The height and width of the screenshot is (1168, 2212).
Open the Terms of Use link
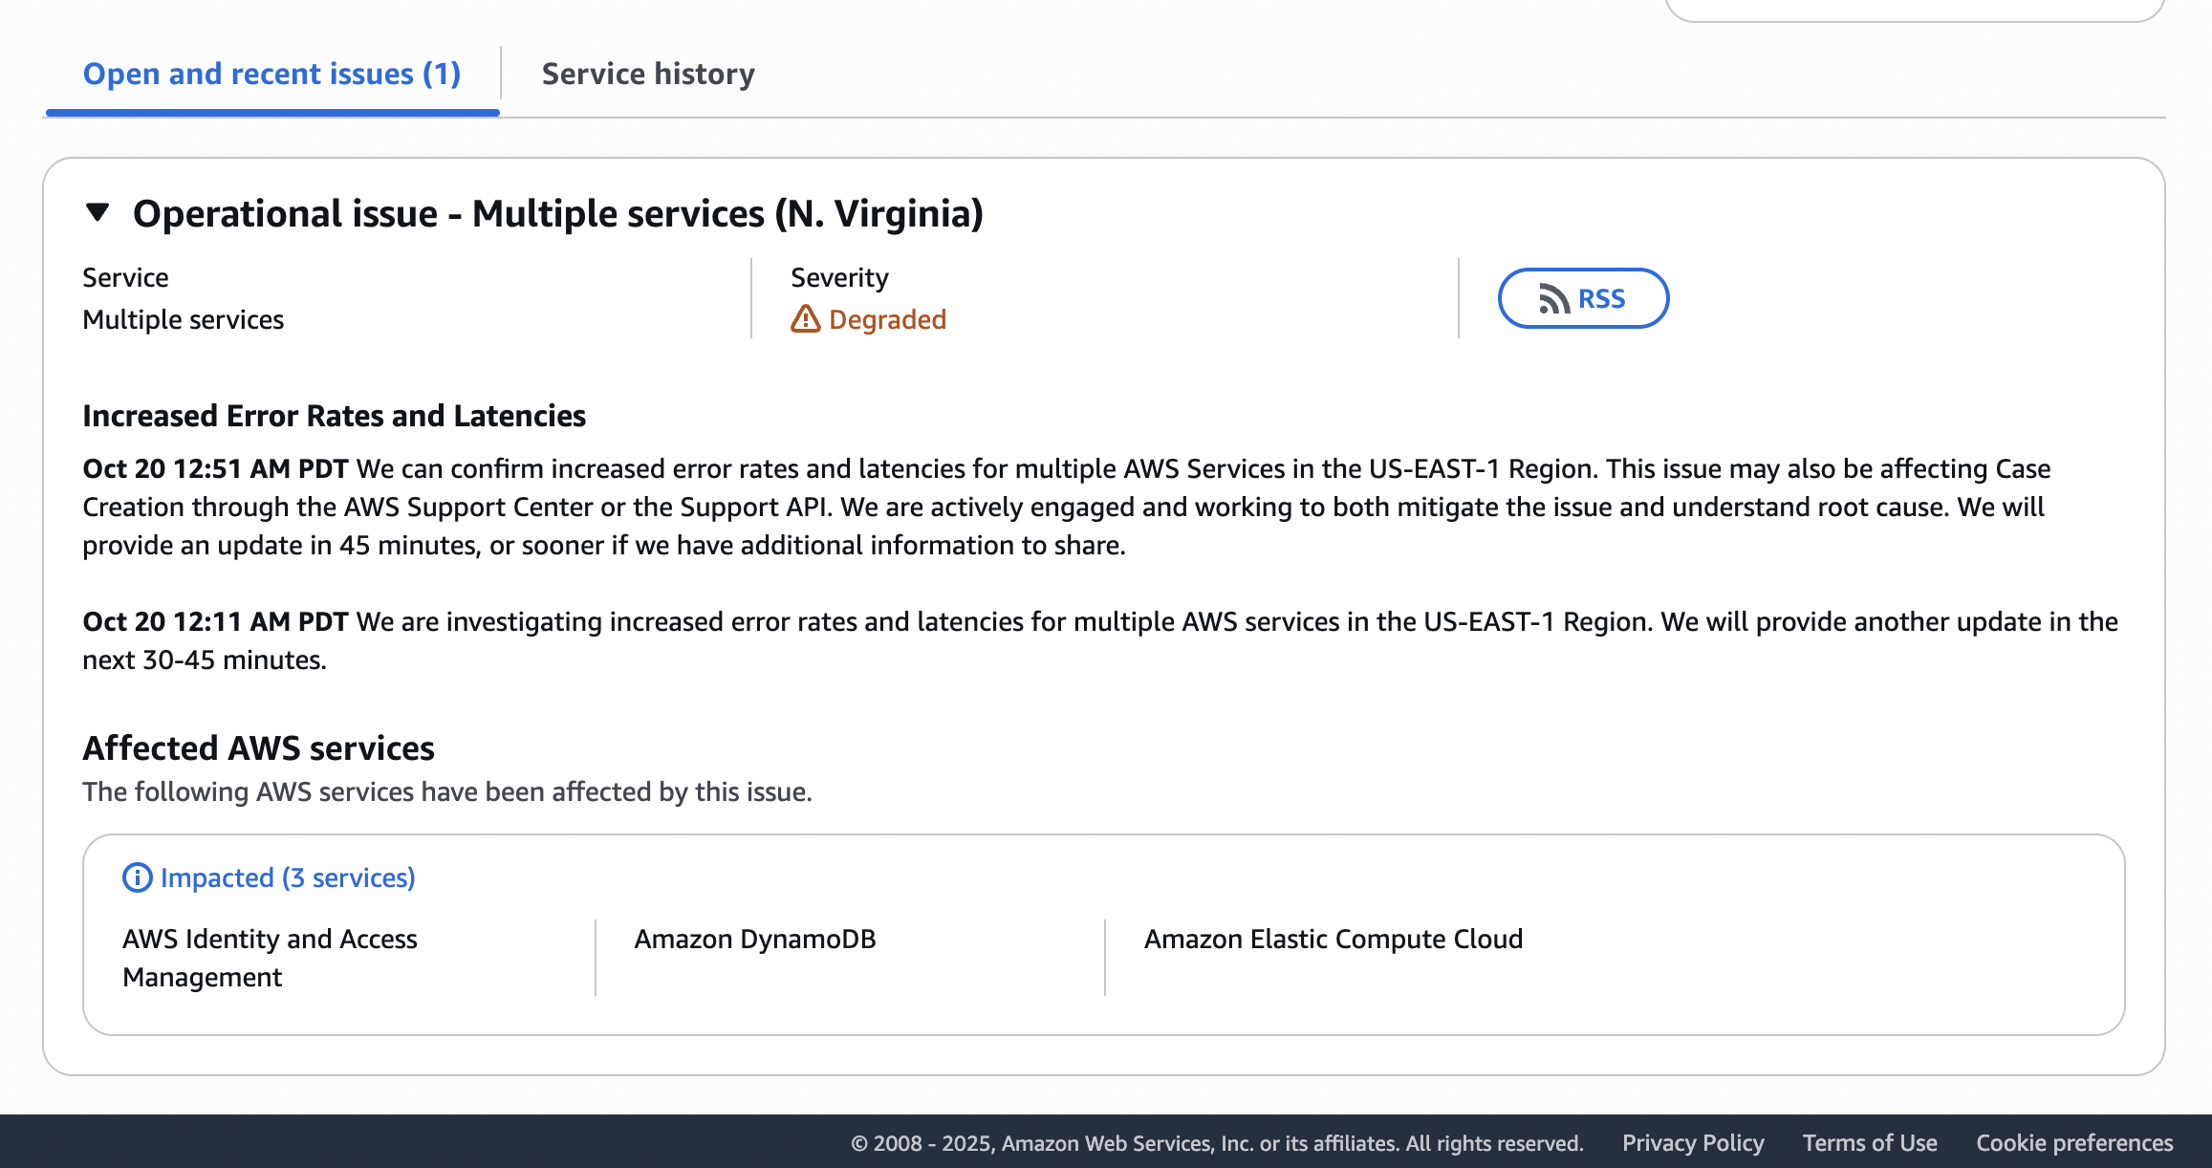point(1870,1143)
